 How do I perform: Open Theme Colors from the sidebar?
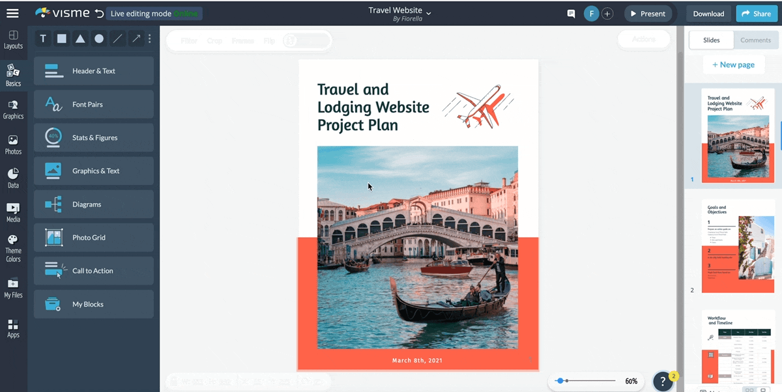[x=13, y=247]
